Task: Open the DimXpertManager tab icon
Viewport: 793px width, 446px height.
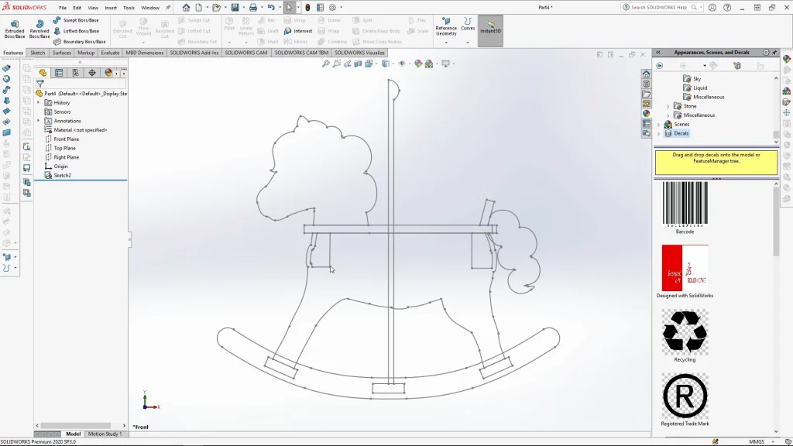Action: [92, 73]
